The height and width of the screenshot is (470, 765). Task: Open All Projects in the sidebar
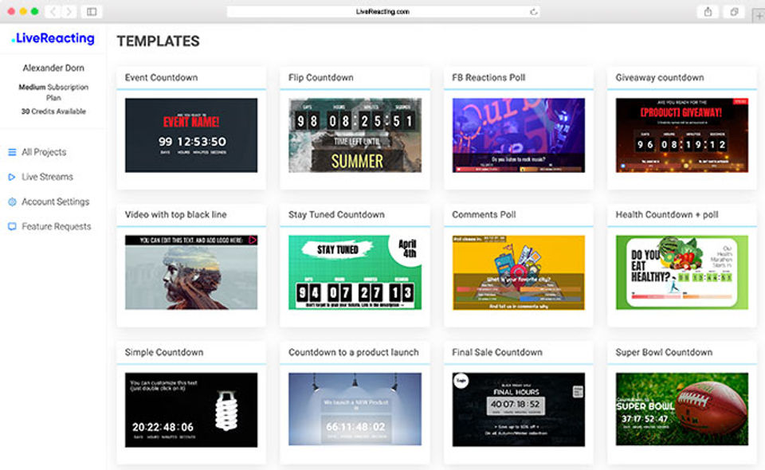(x=43, y=152)
